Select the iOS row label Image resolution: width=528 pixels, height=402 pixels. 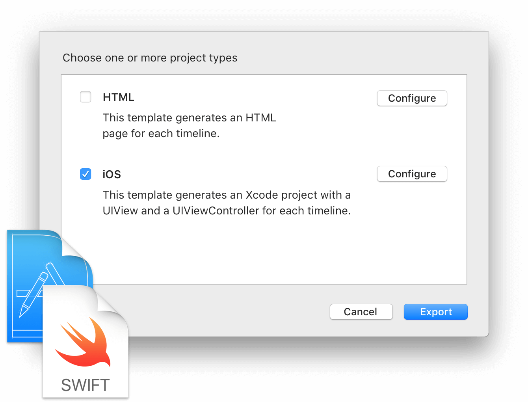112,174
